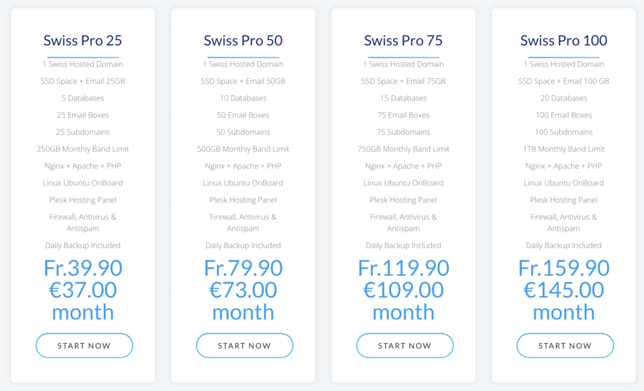644x391 pixels.
Task: Click the €37.00 euro price
Action: [83, 290]
